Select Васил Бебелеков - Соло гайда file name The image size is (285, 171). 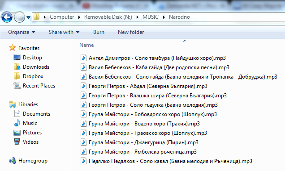[183, 77]
